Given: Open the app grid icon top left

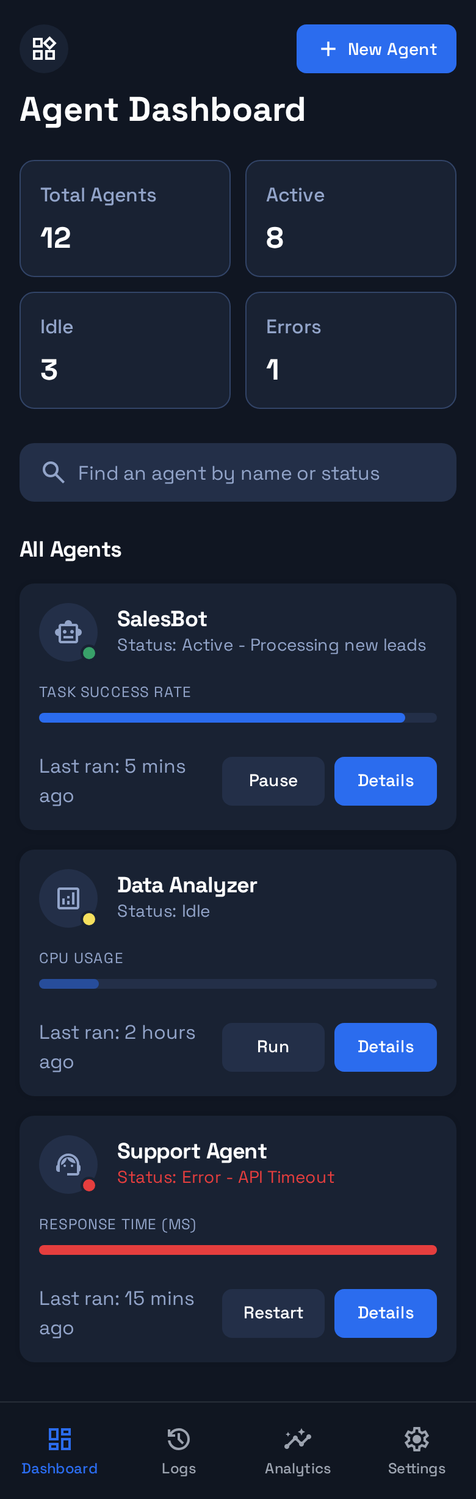Looking at the screenshot, I should (44, 49).
